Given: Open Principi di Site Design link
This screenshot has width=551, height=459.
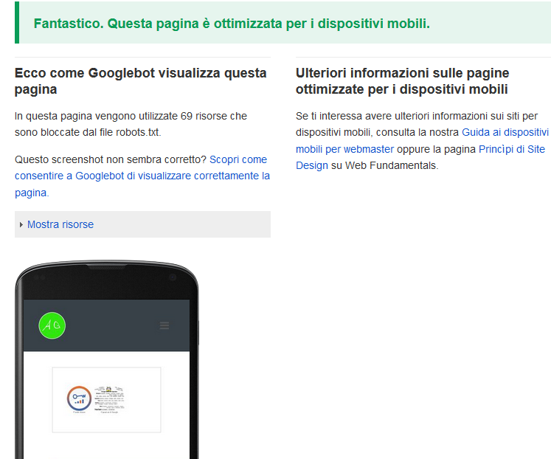Looking at the screenshot, I should [420, 157].
